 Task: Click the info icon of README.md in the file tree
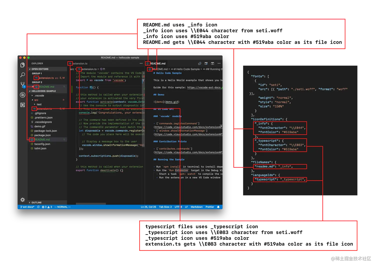click(x=32, y=139)
